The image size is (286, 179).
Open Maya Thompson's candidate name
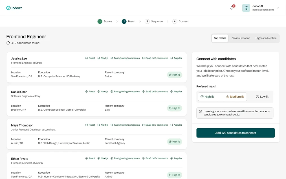pyautogui.click(x=22, y=125)
